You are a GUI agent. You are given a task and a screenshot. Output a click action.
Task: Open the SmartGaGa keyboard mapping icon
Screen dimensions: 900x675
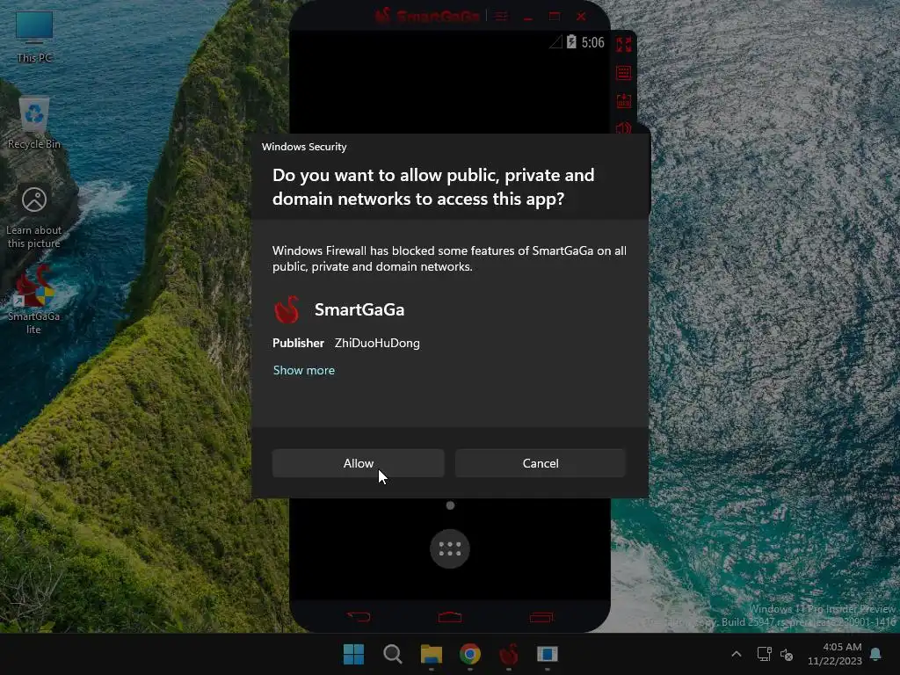(623, 73)
